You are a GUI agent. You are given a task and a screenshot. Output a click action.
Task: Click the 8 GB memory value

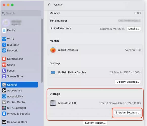[x=138, y=13]
